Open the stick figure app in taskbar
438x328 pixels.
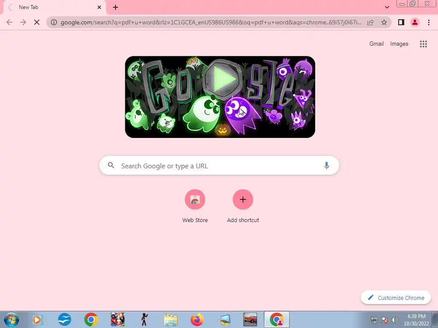pyautogui.click(x=144, y=319)
